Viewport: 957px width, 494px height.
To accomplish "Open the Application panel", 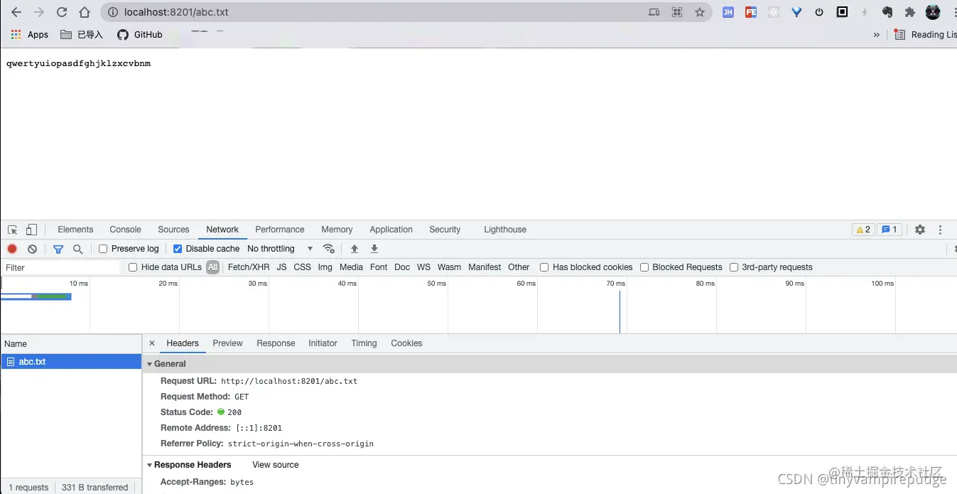I will [x=391, y=230].
